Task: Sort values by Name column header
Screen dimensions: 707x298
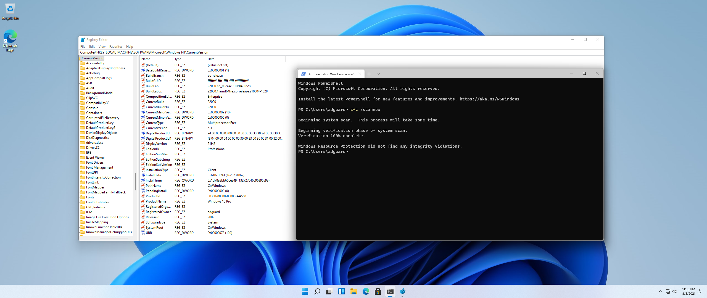Action: coord(156,59)
